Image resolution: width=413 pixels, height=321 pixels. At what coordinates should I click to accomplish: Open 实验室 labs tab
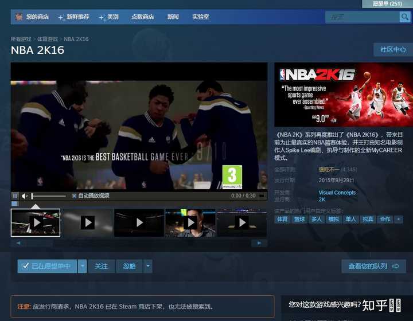tap(200, 17)
